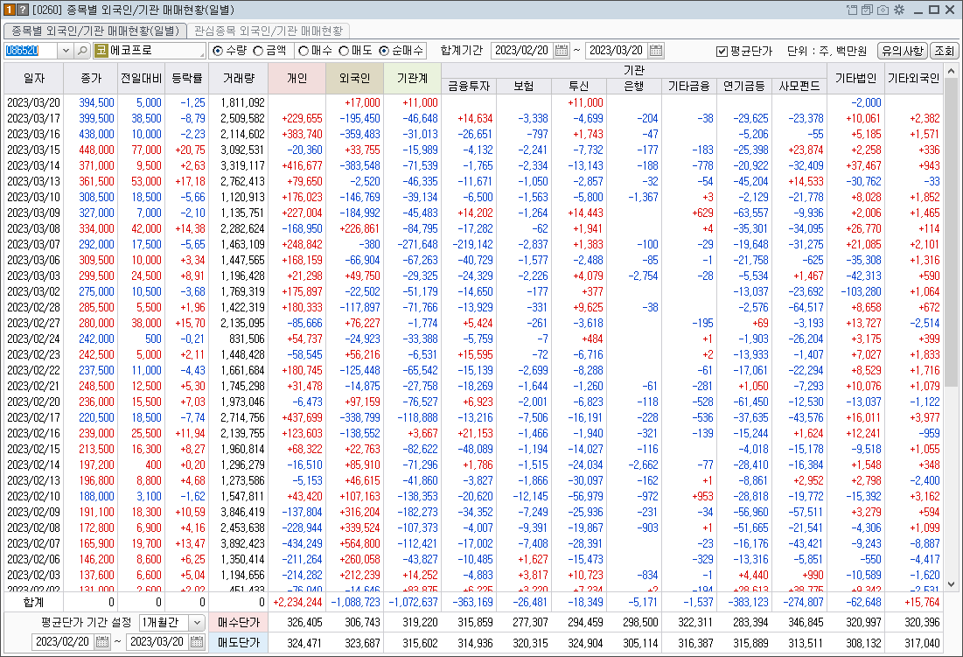Click the 외국인 column header
Screen dimensions: 963x657
[354, 78]
